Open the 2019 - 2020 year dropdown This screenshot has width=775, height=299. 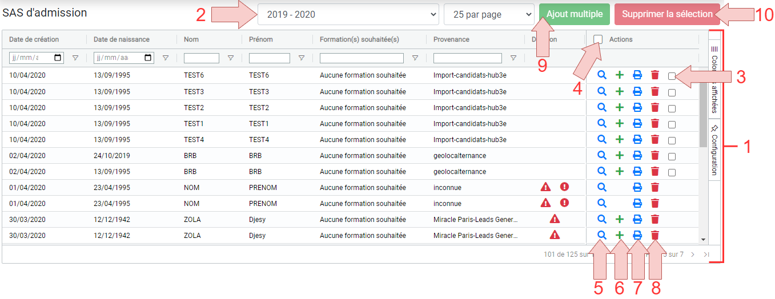tap(348, 15)
